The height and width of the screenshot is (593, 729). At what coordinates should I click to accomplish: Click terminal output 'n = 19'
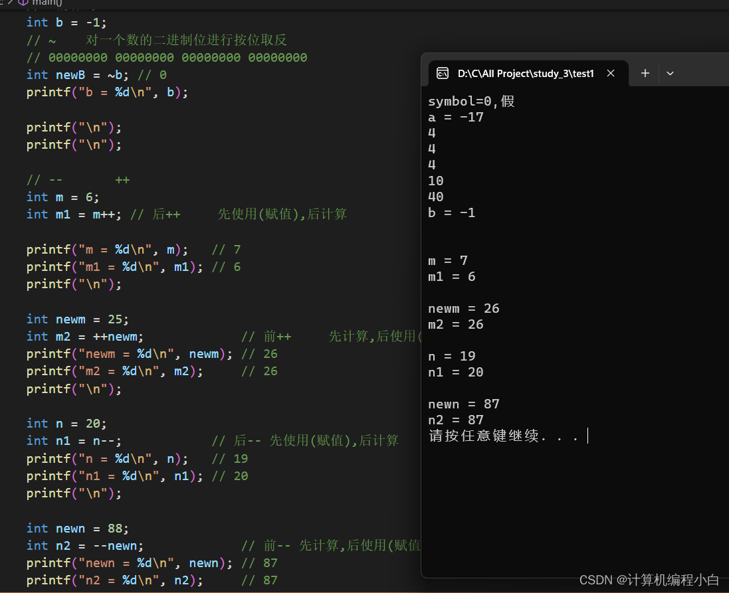click(452, 357)
